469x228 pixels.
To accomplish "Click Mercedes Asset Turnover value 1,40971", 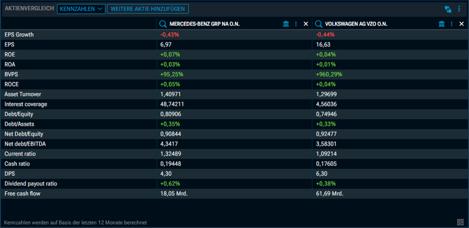I will coord(170,94).
